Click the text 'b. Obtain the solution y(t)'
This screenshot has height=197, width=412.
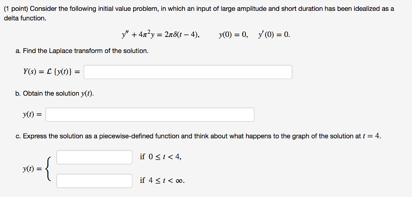pos(55,93)
